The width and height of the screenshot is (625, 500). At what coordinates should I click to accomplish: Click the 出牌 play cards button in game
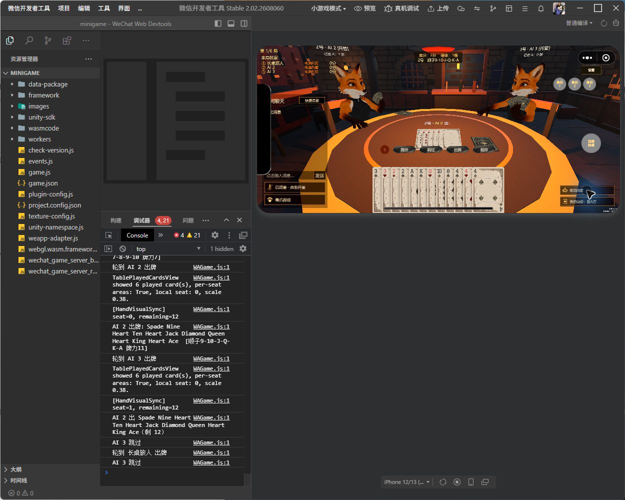point(457,149)
